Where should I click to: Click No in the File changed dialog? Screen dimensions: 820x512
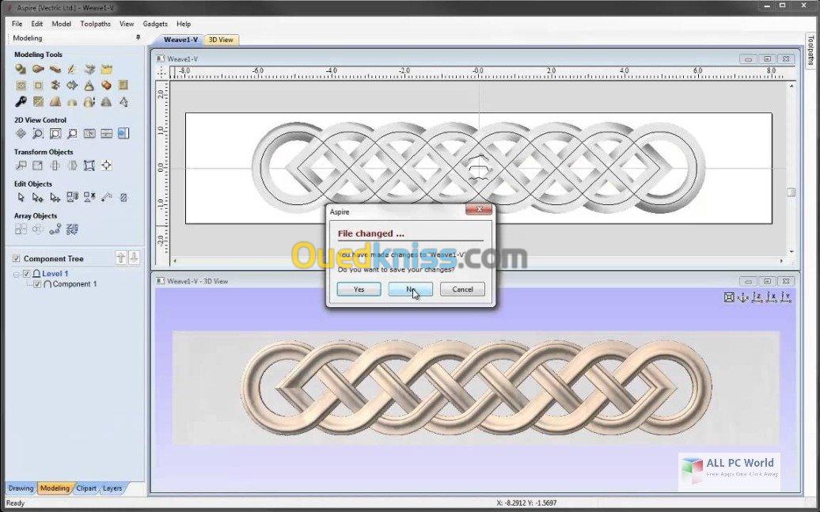pyautogui.click(x=411, y=289)
